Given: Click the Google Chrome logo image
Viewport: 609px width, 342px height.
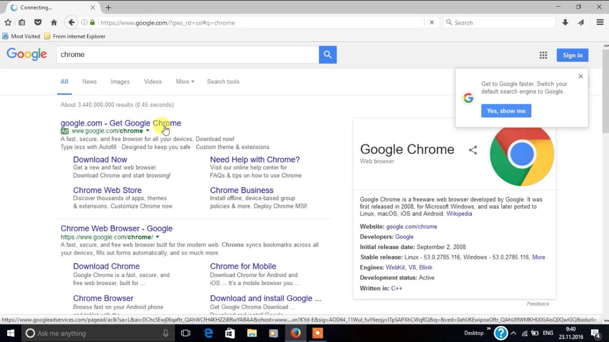Looking at the screenshot, I should [522, 155].
